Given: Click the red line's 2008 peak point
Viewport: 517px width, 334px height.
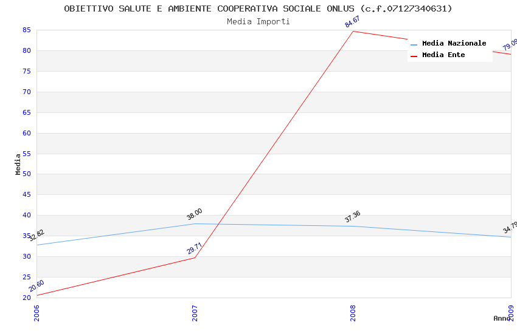Looking at the screenshot, I should [x=353, y=31].
